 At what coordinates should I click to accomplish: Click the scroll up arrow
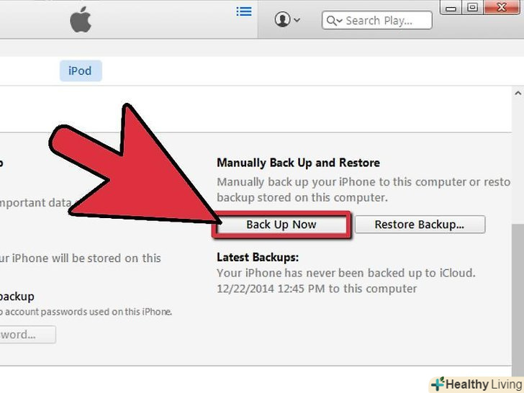coord(518,94)
